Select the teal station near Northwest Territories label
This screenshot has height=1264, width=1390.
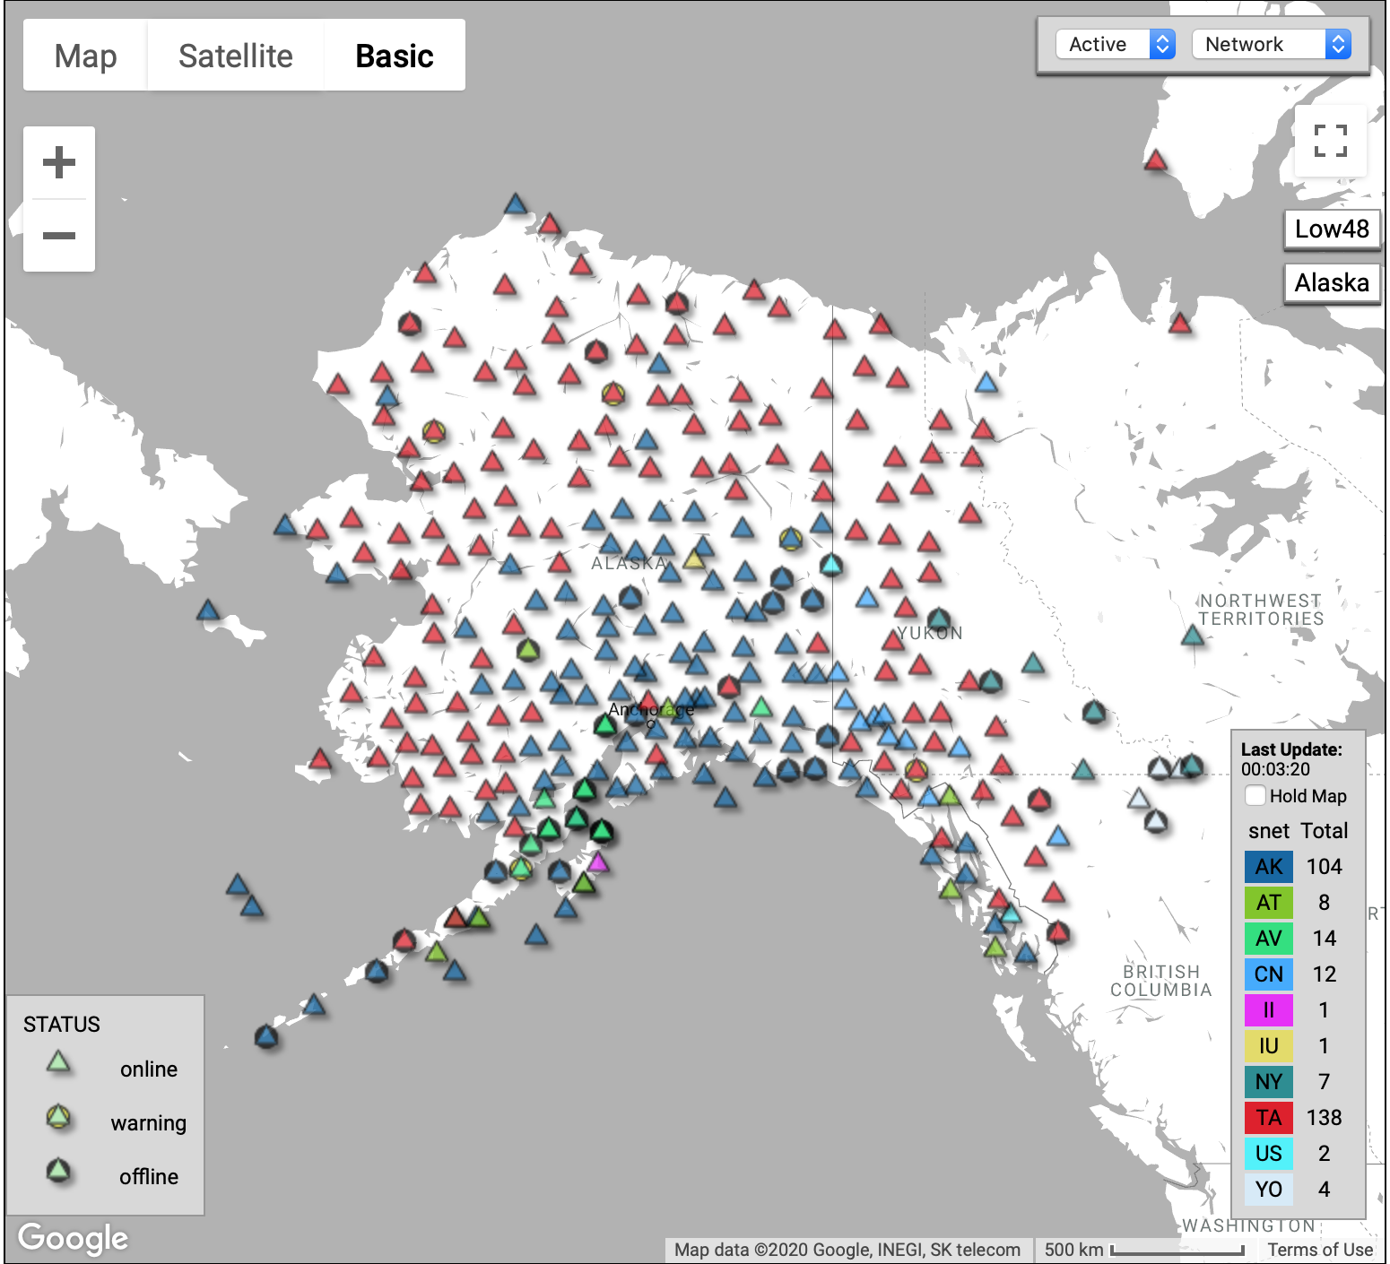(x=1193, y=635)
